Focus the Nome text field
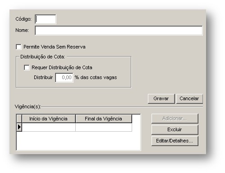This screenshot has height=173, width=225. pos(119,31)
